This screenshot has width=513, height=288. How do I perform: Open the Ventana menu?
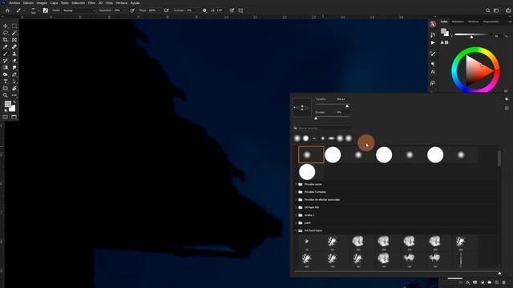pyautogui.click(x=121, y=3)
